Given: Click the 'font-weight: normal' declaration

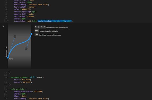Looking at the screenshot, I should (25, 7).
